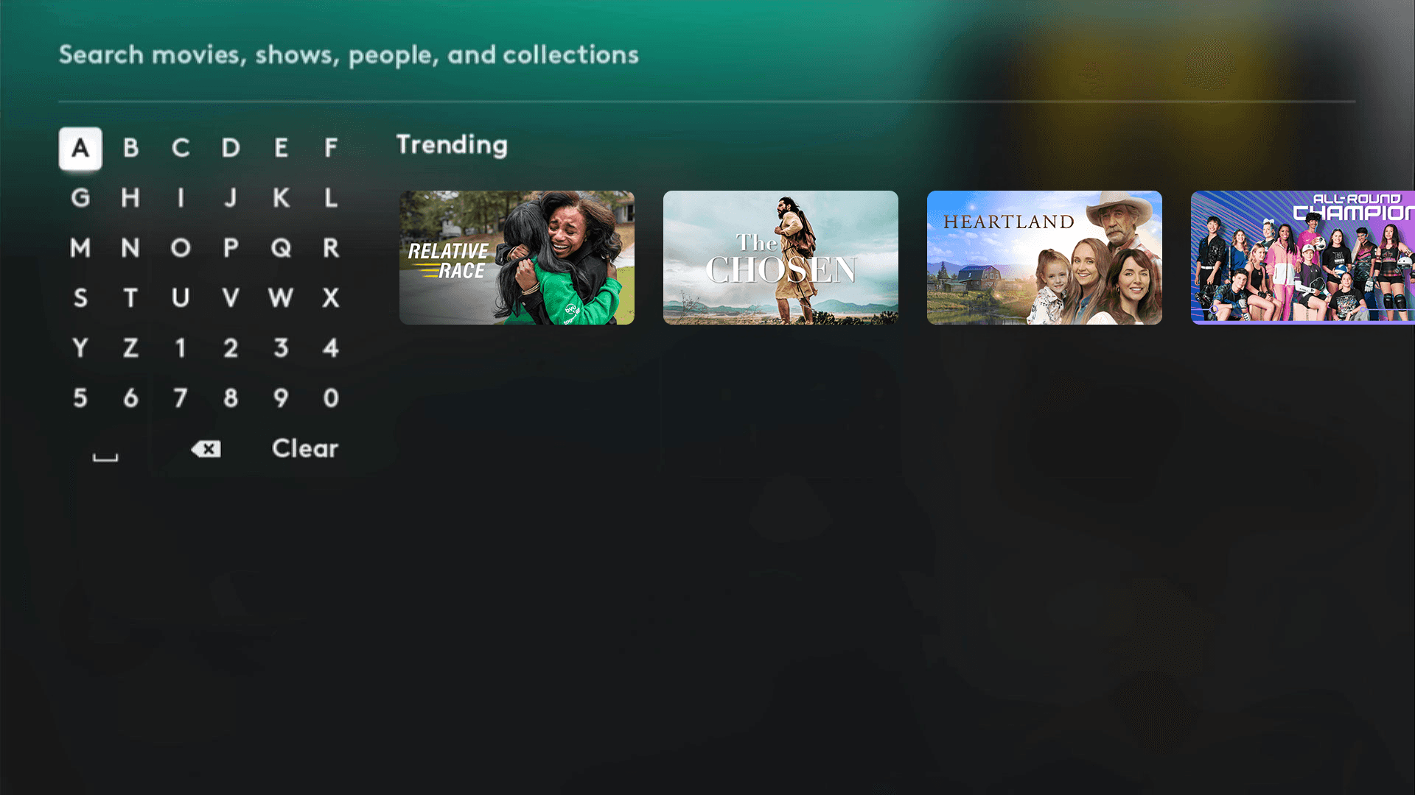1415x795 pixels.
Task: Select the letter A key
Action: coord(80,149)
